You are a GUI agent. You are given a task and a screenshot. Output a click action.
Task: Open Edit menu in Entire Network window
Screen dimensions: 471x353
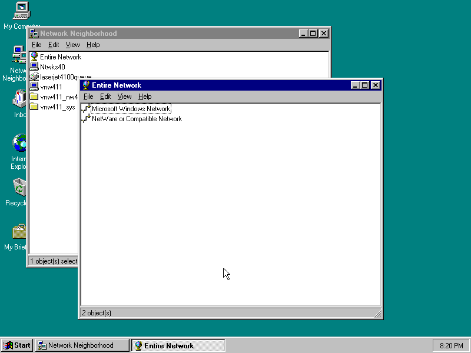coord(105,96)
